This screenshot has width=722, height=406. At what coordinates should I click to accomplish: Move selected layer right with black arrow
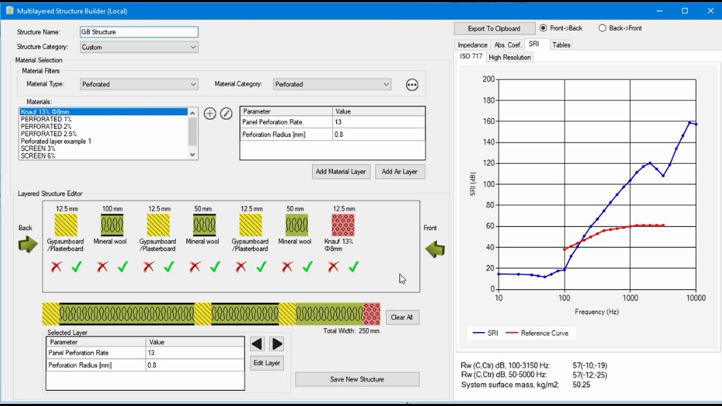pyautogui.click(x=276, y=344)
